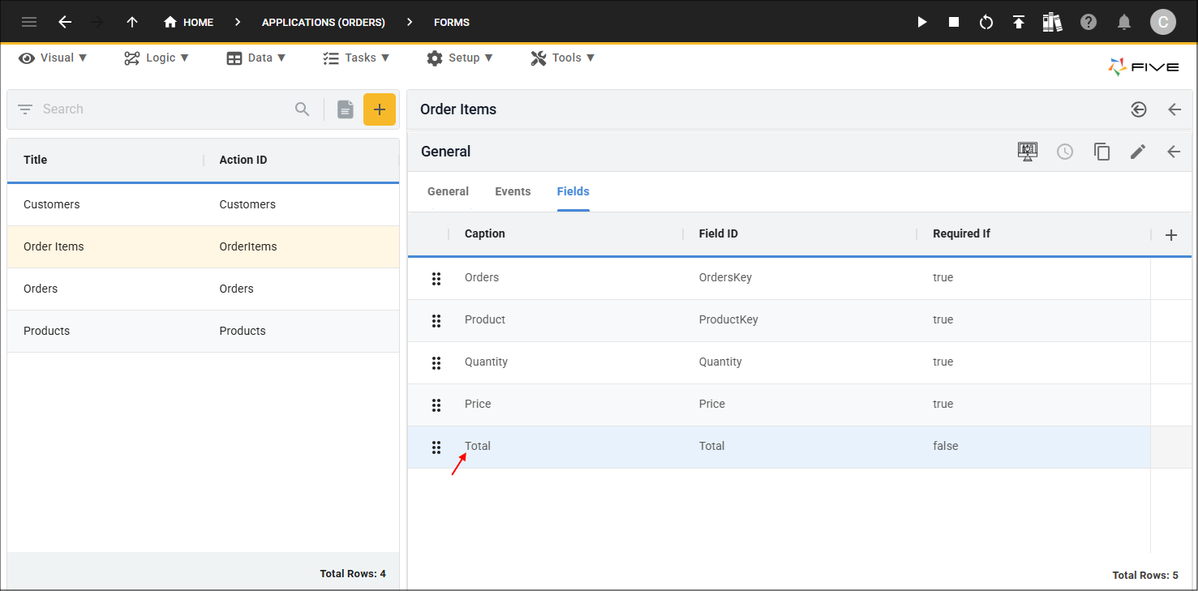This screenshot has height=591, width=1198.
Task: Switch to the General tab
Action: pyautogui.click(x=448, y=191)
